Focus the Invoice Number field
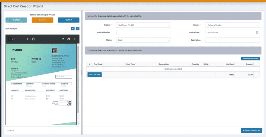The width and height of the screenshot is (266, 137). tap(143, 33)
